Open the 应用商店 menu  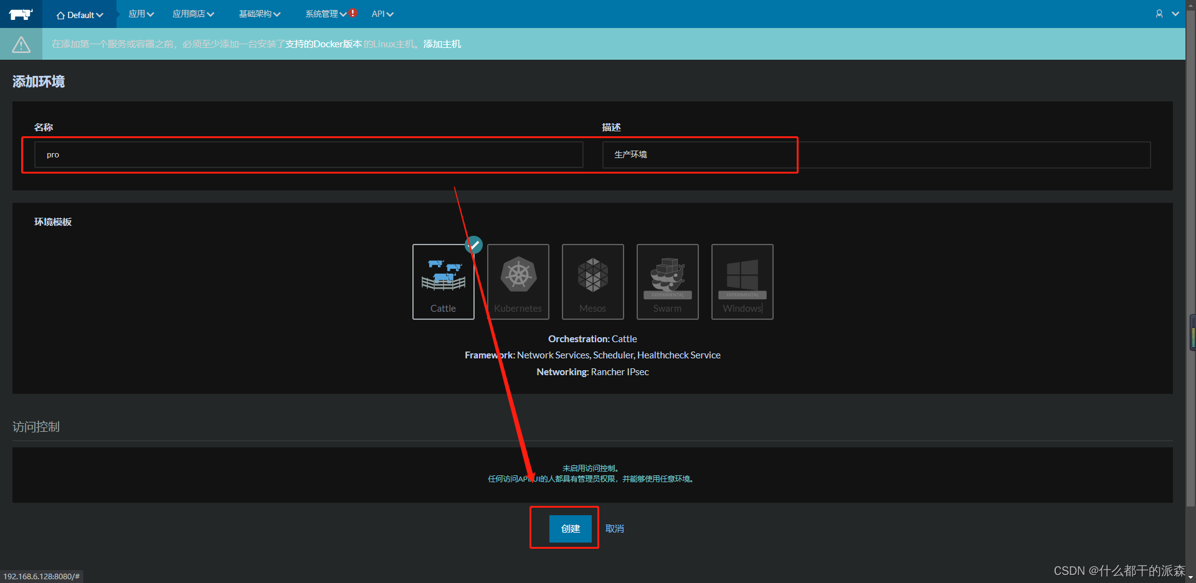193,14
